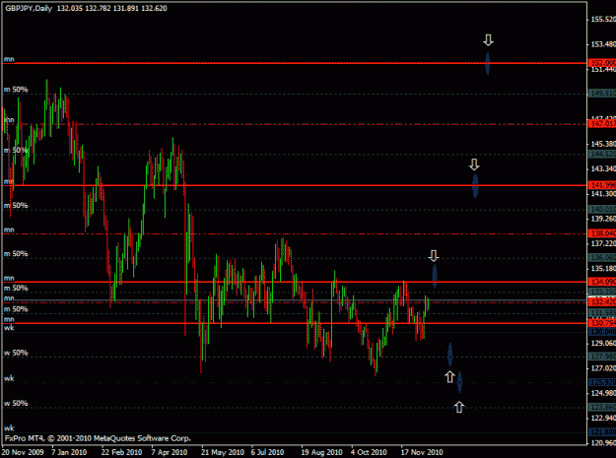Click the 'm 50%' label on the 149.51 line
The width and height of the screenshot is (616, 458).
(16, 90)
